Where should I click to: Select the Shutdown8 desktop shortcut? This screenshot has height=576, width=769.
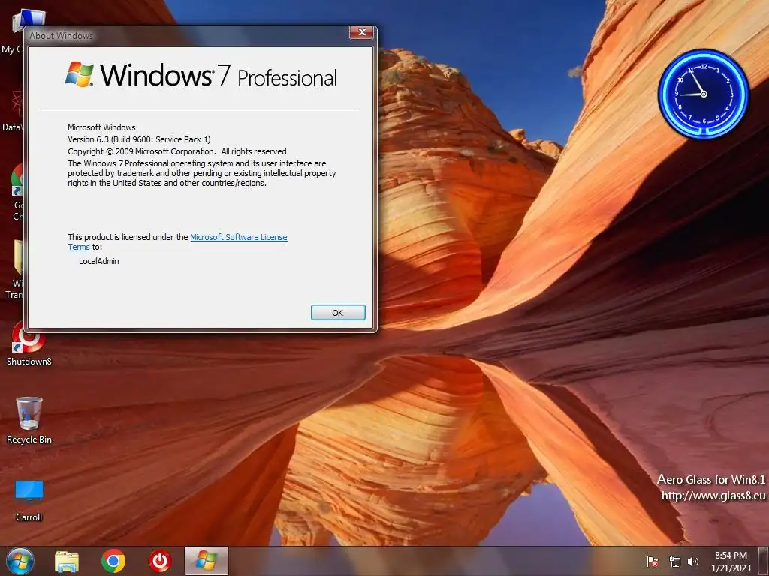point(29,344)
